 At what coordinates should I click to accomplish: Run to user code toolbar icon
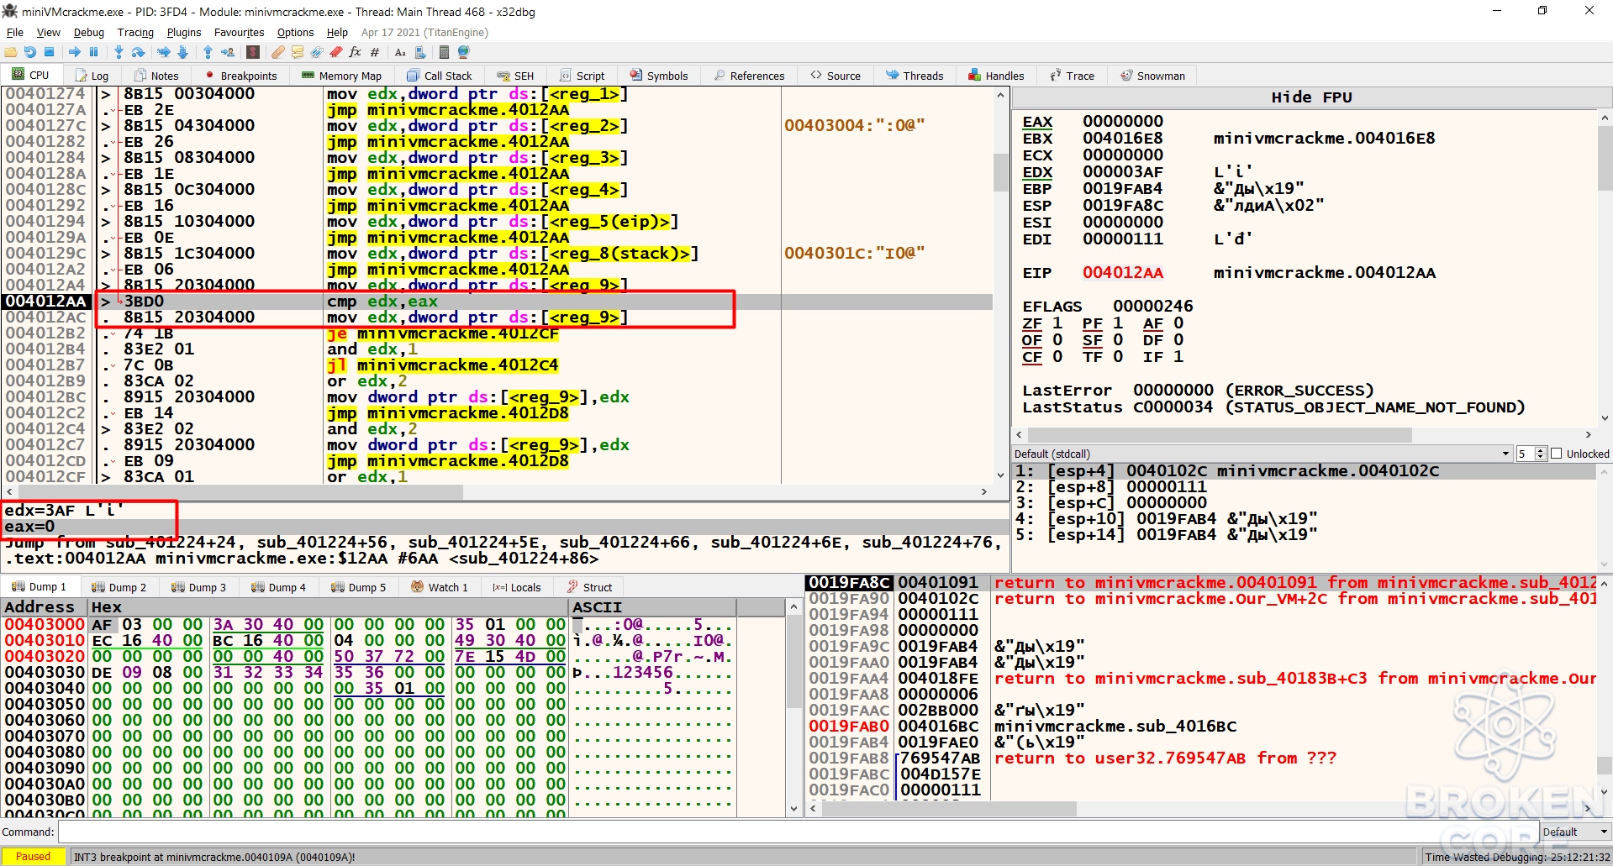pos(228,52)
